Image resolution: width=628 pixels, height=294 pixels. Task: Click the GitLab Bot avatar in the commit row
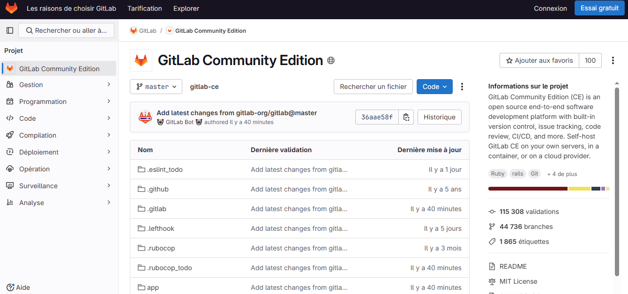pos(146,118)
